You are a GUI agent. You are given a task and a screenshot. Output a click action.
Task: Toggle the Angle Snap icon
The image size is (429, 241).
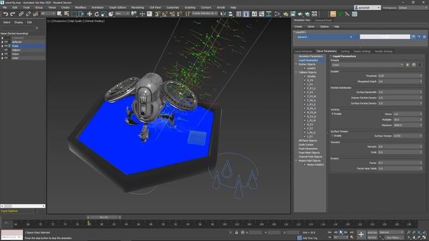pos(165,14)
